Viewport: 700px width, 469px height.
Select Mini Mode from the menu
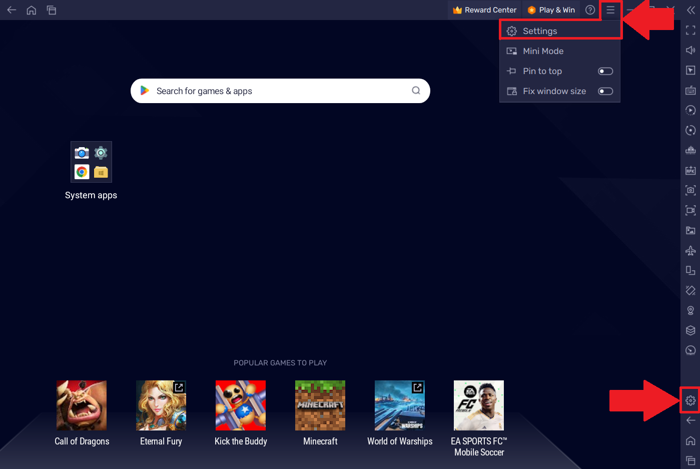tap(543, 51)
